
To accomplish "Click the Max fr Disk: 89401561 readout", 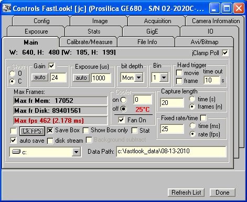I will click(60, 111).
